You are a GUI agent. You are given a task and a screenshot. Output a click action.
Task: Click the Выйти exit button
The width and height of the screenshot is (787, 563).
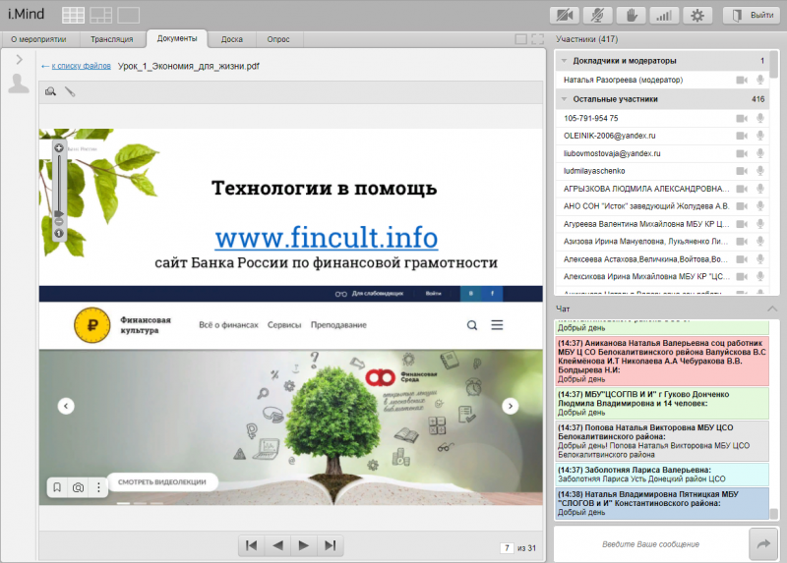pos(752,15)
